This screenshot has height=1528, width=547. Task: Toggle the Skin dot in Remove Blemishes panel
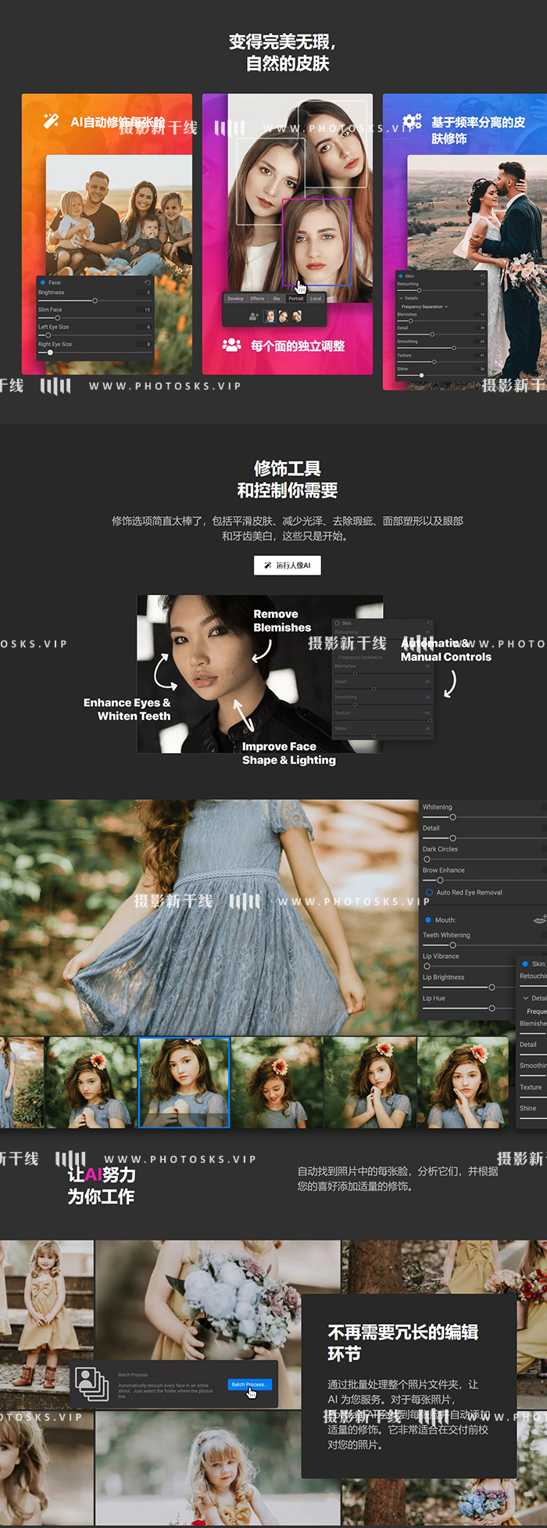point(338,623)
